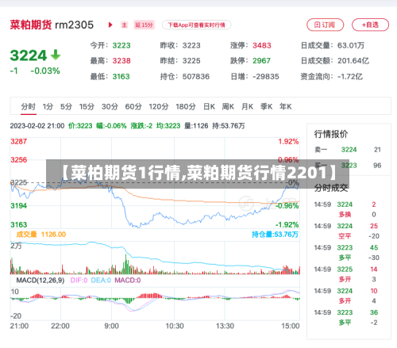The width and height of the screenshot is (397, 348).
Task: Switch to the 30分 chart tab
Action: pos(110,107)
